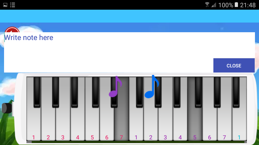
Task: Open the notifications list icon in status bar
Action: click(13, 5)
